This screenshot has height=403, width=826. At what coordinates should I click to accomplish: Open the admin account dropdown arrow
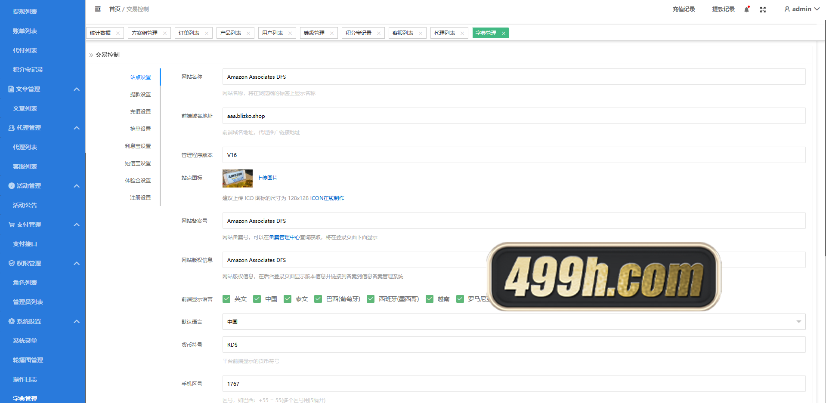click(x=817, y=9)
